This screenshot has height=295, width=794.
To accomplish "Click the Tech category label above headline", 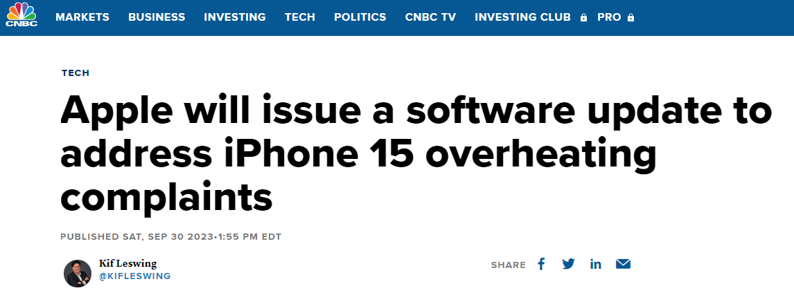I will click(76, 73).
